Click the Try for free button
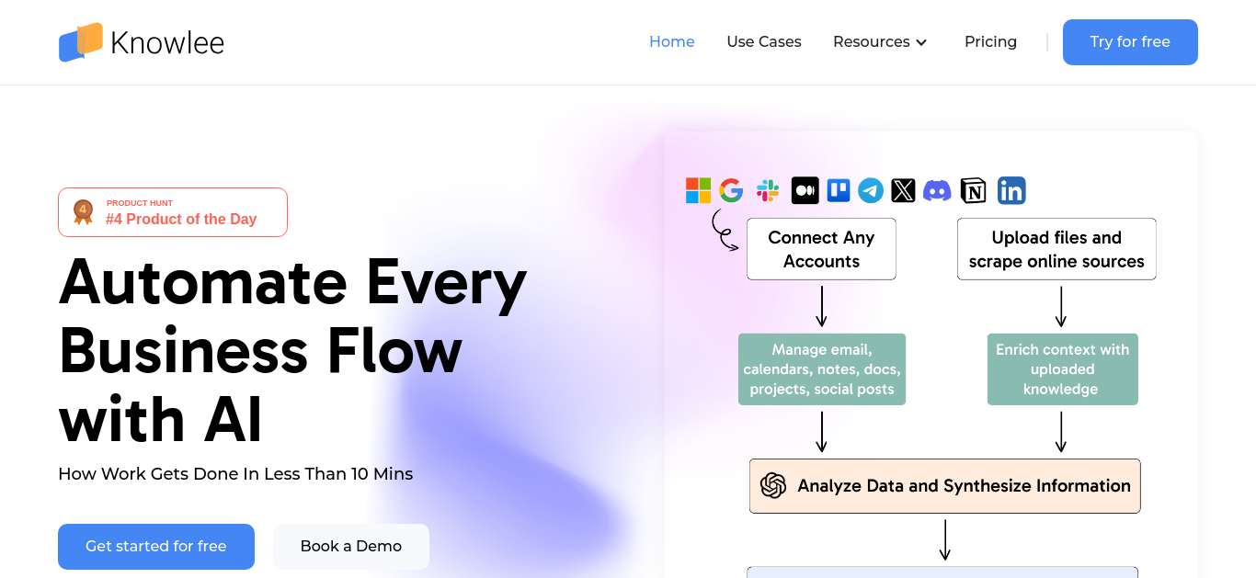Image resolution: width=1256 pixels, height=578 pixels. (x=1130, y=42)
